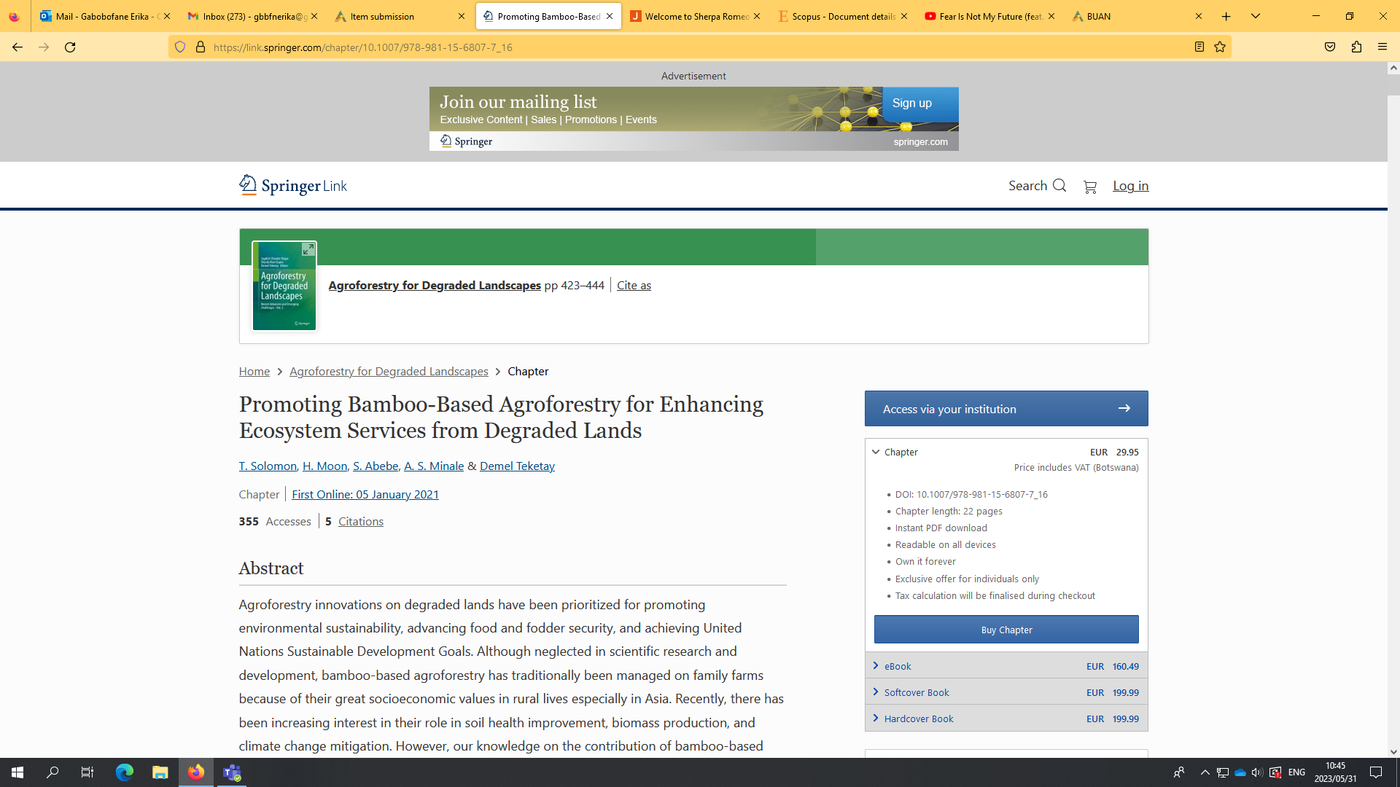
Task: Click the page scrollbar down arrow
Action: click(x=1393, y=751)
